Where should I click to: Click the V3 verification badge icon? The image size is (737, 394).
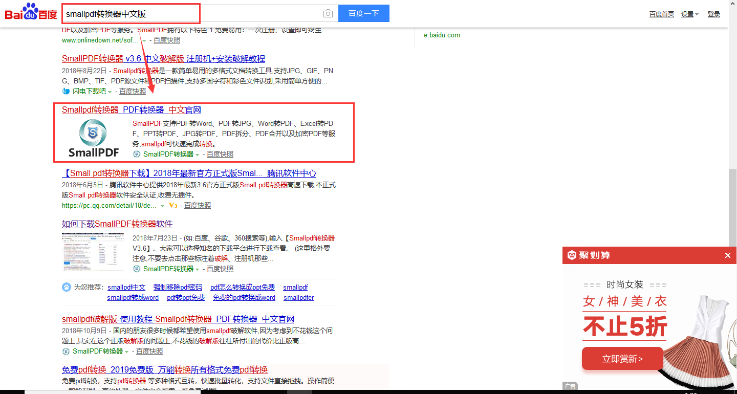coord(172,205)
